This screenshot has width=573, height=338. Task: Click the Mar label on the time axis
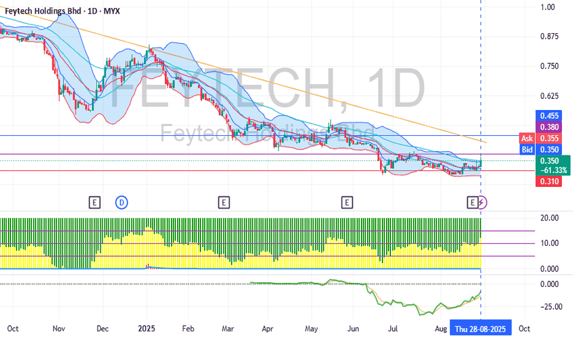click(x=228, y=329)
